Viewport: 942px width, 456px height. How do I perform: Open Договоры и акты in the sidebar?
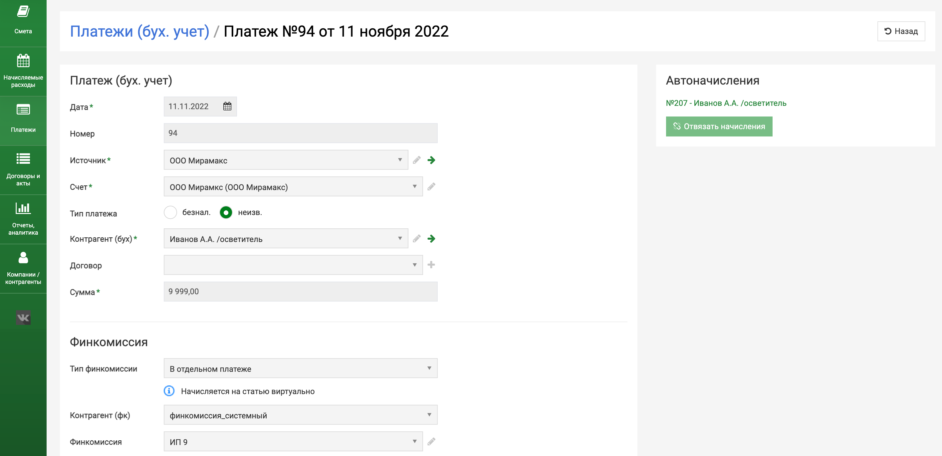coord(23,170)
